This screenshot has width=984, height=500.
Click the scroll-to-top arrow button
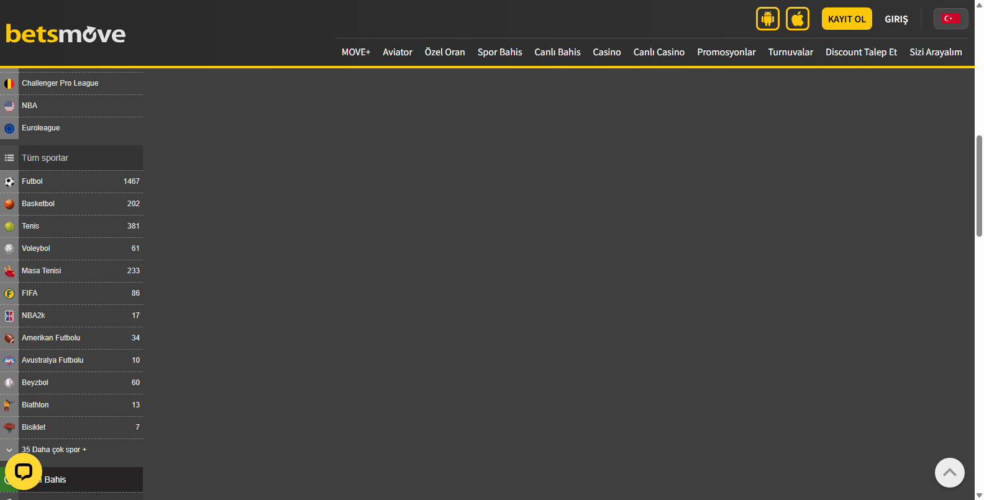click(x=949, y=473)
